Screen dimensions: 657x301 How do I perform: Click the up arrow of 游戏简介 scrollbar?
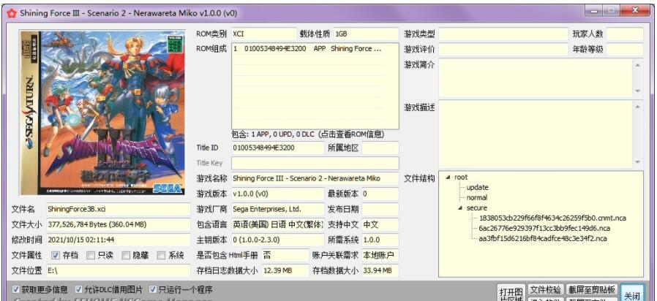638,65
